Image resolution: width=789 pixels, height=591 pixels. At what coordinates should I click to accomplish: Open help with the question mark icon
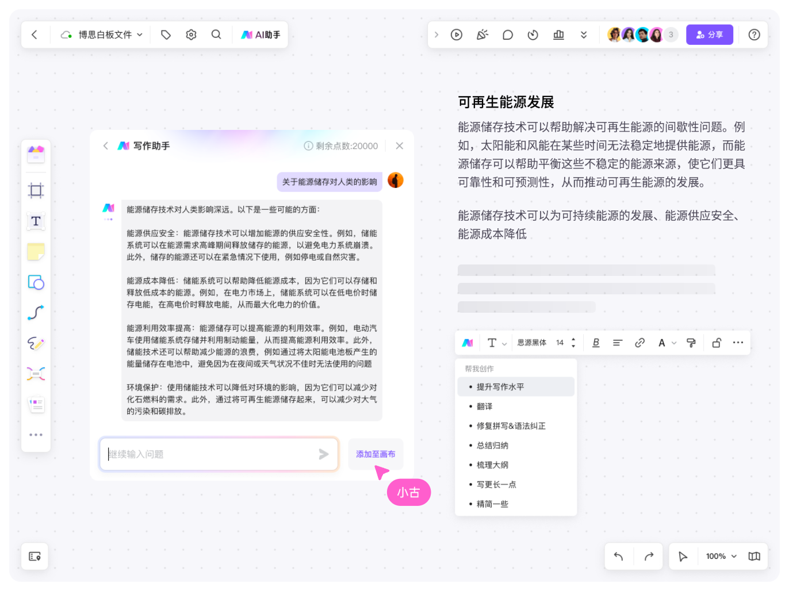point(754,34)
